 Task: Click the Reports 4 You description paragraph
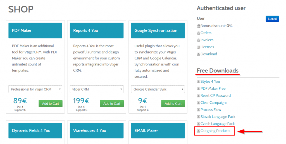96,58
